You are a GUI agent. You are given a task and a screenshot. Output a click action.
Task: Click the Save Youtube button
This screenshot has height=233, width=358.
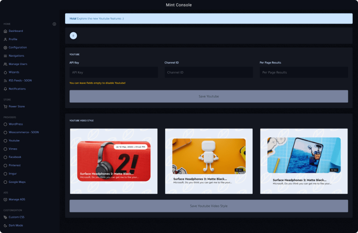pyautogui.click(x=209, y=96)
